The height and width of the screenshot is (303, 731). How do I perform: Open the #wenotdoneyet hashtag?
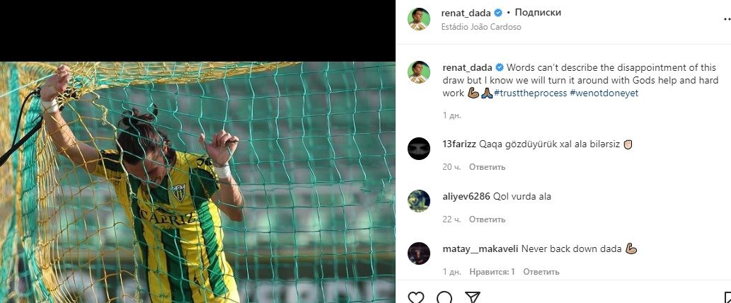pos(604,93)
